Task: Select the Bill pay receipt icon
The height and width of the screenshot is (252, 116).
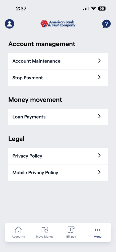Action: pos(71,230)
